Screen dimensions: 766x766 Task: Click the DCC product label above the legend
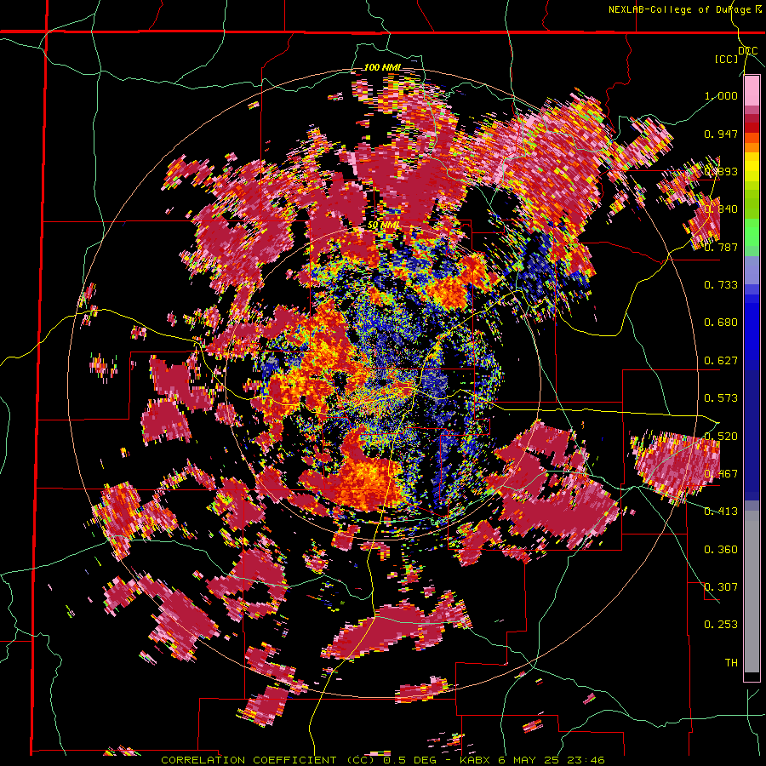(748, 51)
